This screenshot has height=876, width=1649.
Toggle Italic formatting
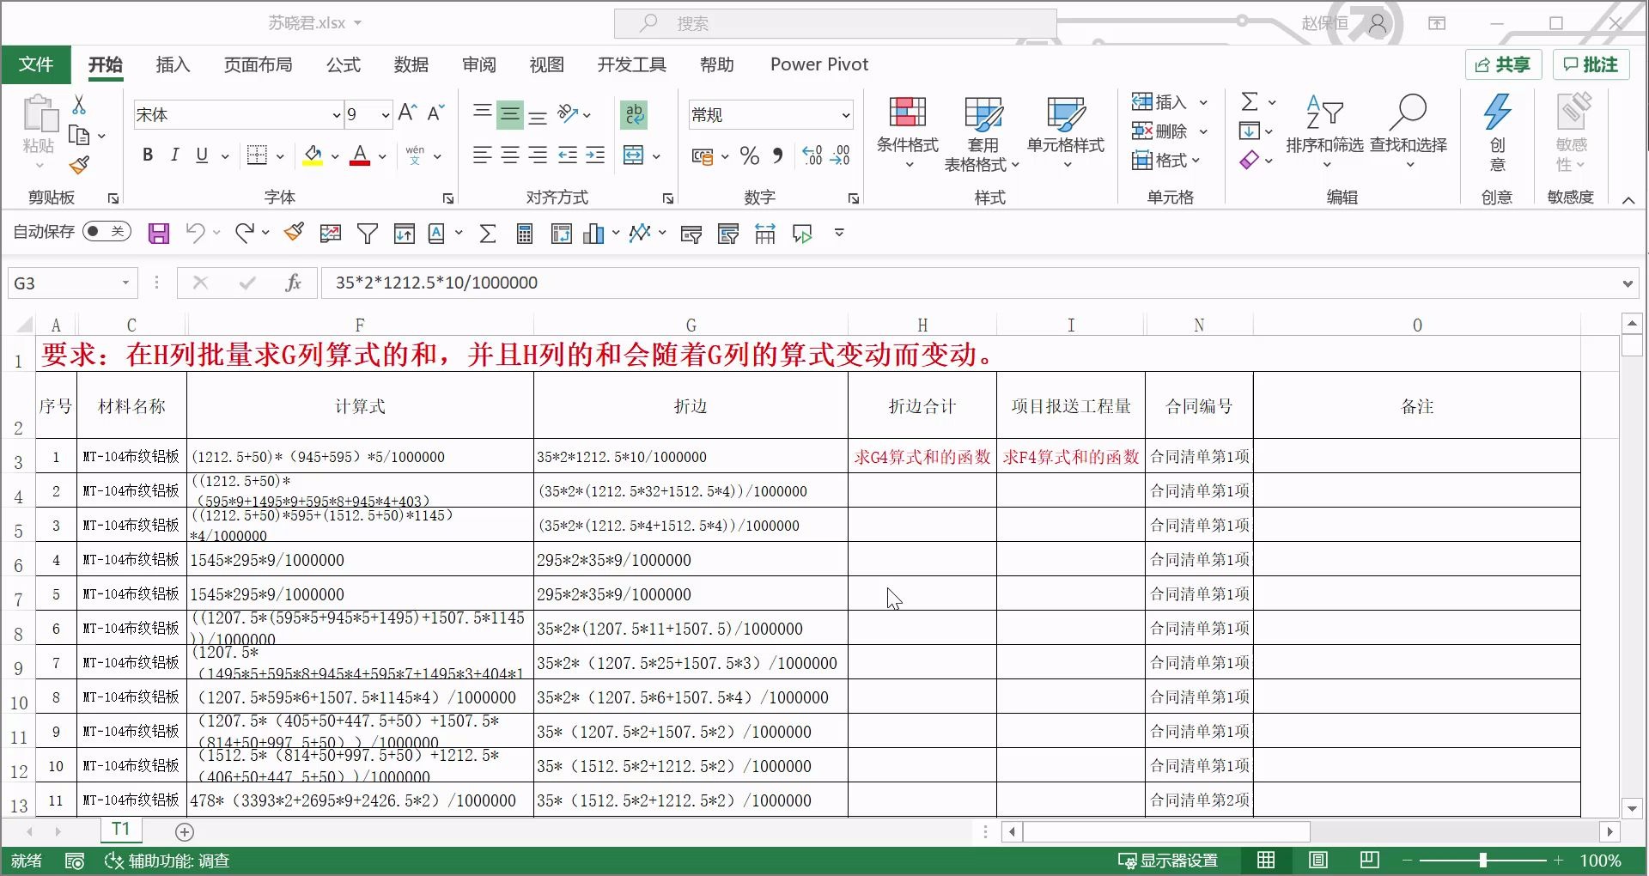pos(174,155)
